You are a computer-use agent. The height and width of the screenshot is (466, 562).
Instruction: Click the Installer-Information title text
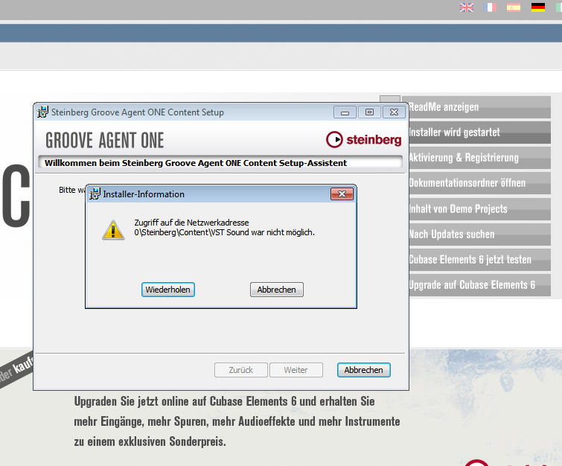point(144,194)
